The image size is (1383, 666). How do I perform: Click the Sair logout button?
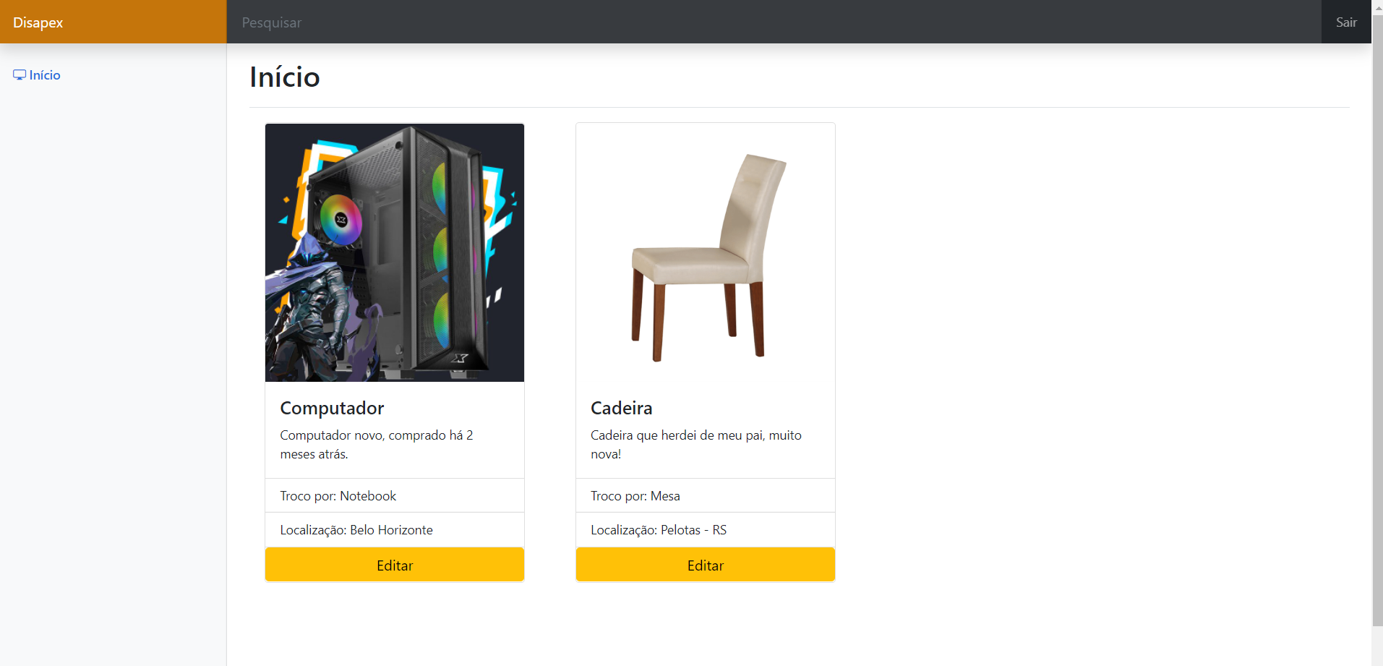point(1346,22)
